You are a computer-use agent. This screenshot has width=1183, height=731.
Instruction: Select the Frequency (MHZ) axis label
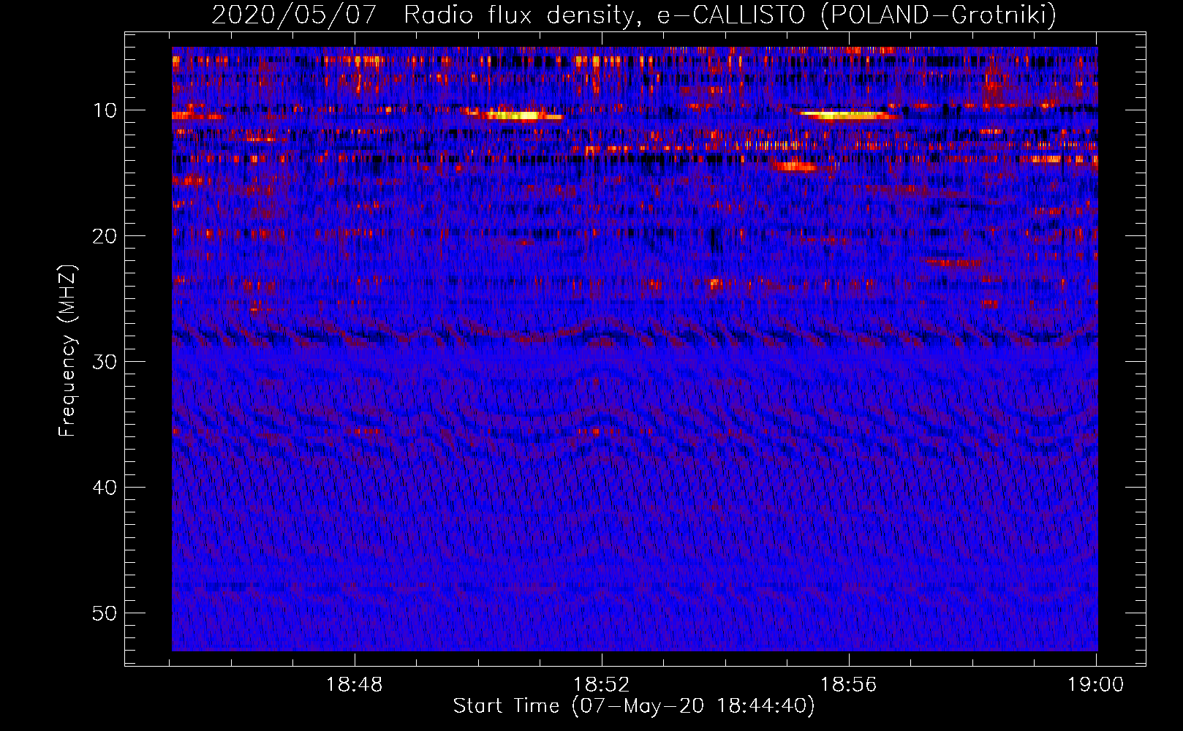pos(67,351)
